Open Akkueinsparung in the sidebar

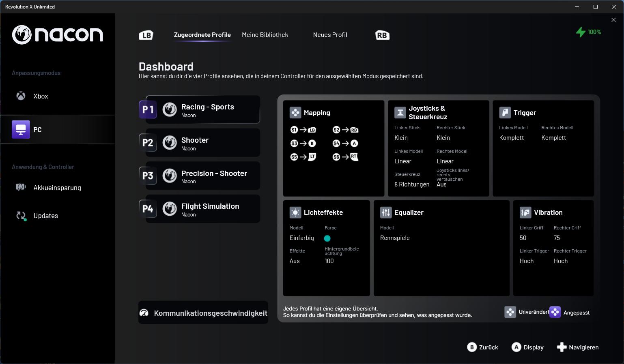pyautogui.click(x=57, y=188)
